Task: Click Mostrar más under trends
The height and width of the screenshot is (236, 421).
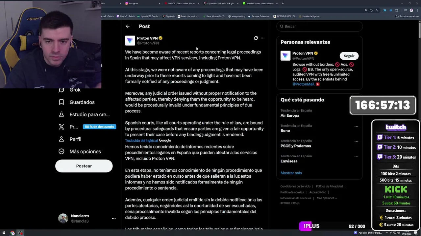Action: coord(291,173)
